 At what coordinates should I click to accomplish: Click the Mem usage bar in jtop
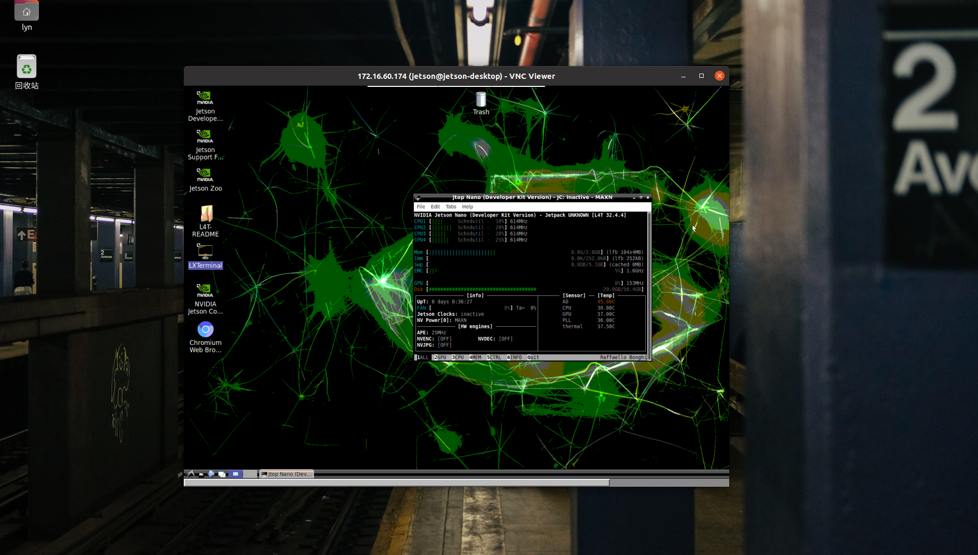coord(529,252)
